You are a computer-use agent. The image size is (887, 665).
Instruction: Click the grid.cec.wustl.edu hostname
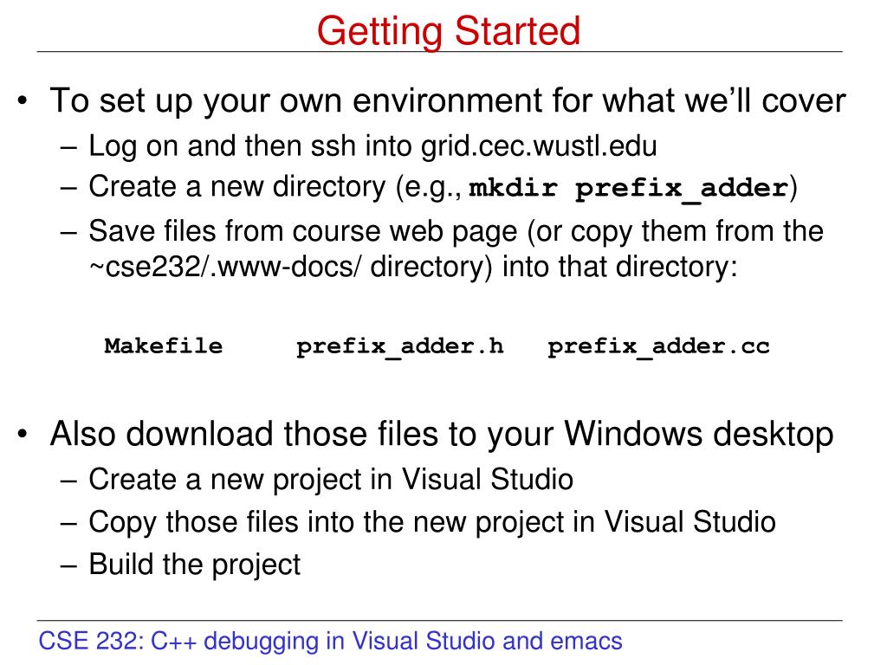pyautogui.click(x=539, y=145)
